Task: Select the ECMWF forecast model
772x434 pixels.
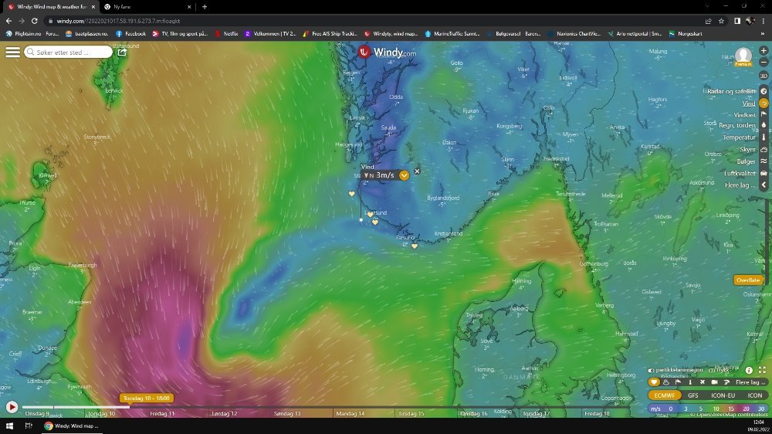Action: (x=664, y=395)
